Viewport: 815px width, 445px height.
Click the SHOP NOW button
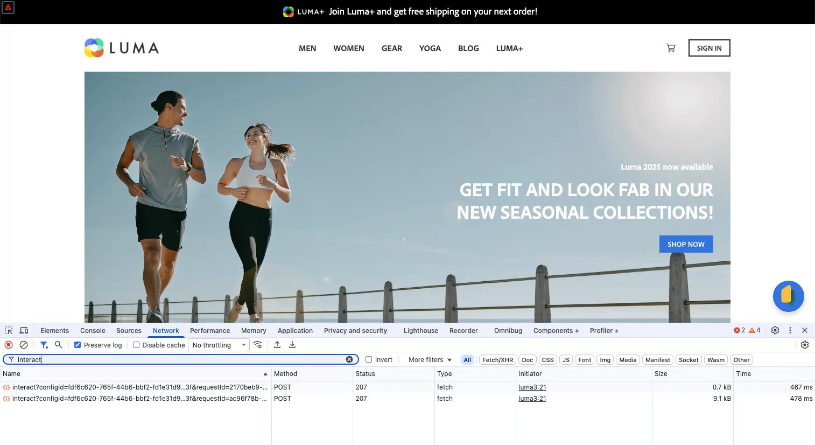point(686,244)
